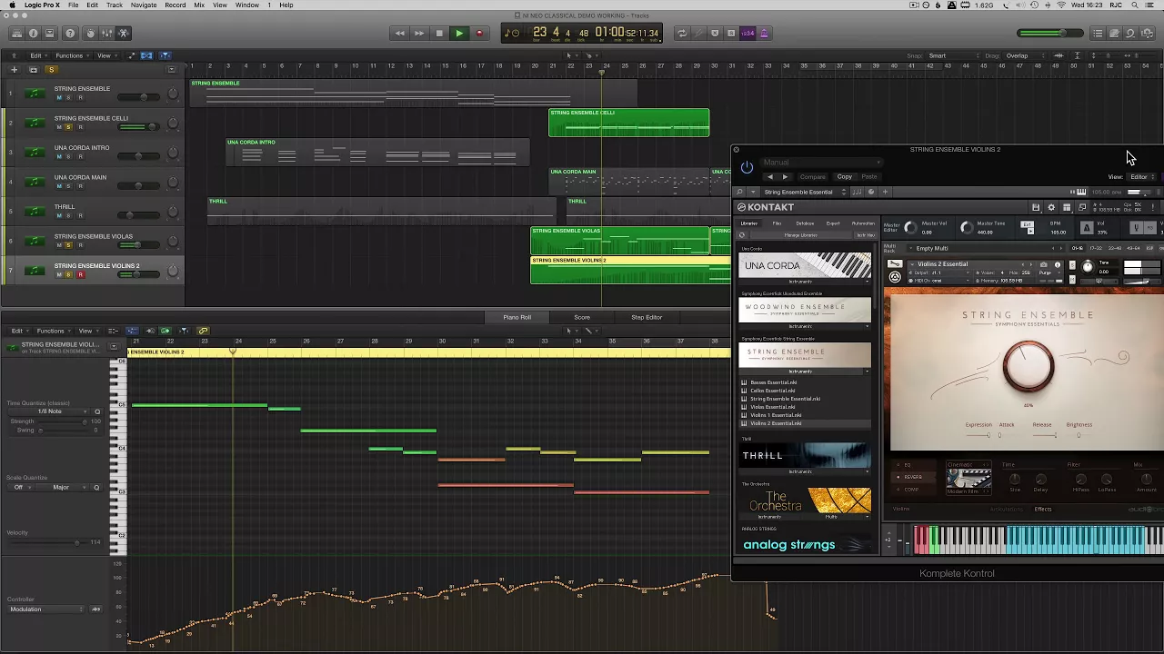Open the piano roll Edit menu
The width and height of the screenshot is (1164, 654).
18,331
